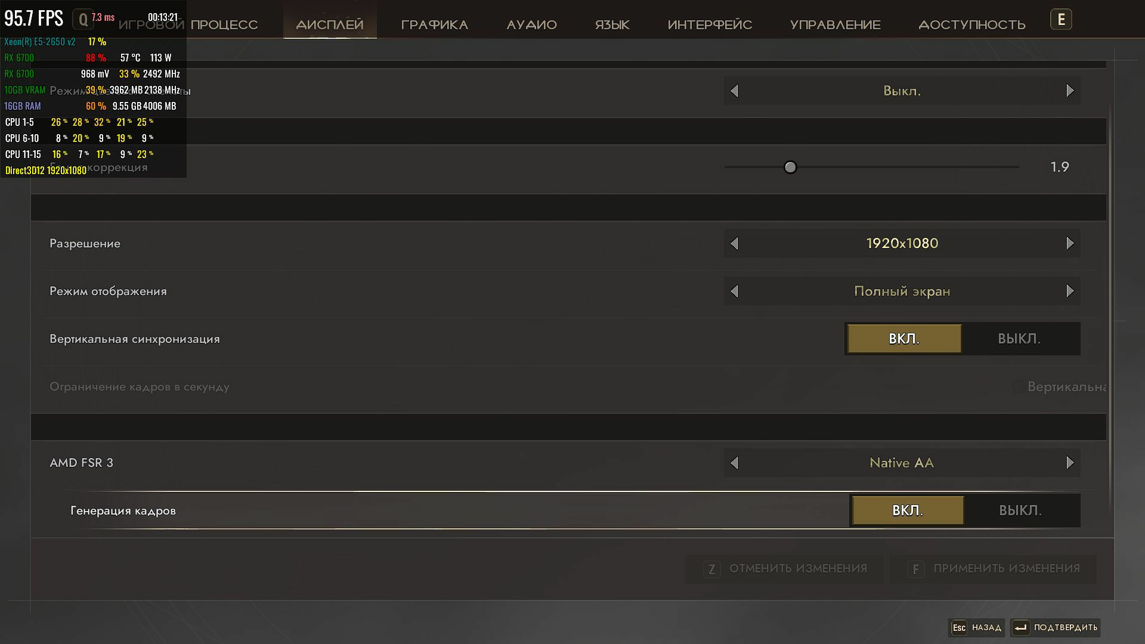Disable vertical sync with ВЫКЛ.
The image size is (1145, 644).
pos(1019,339)
